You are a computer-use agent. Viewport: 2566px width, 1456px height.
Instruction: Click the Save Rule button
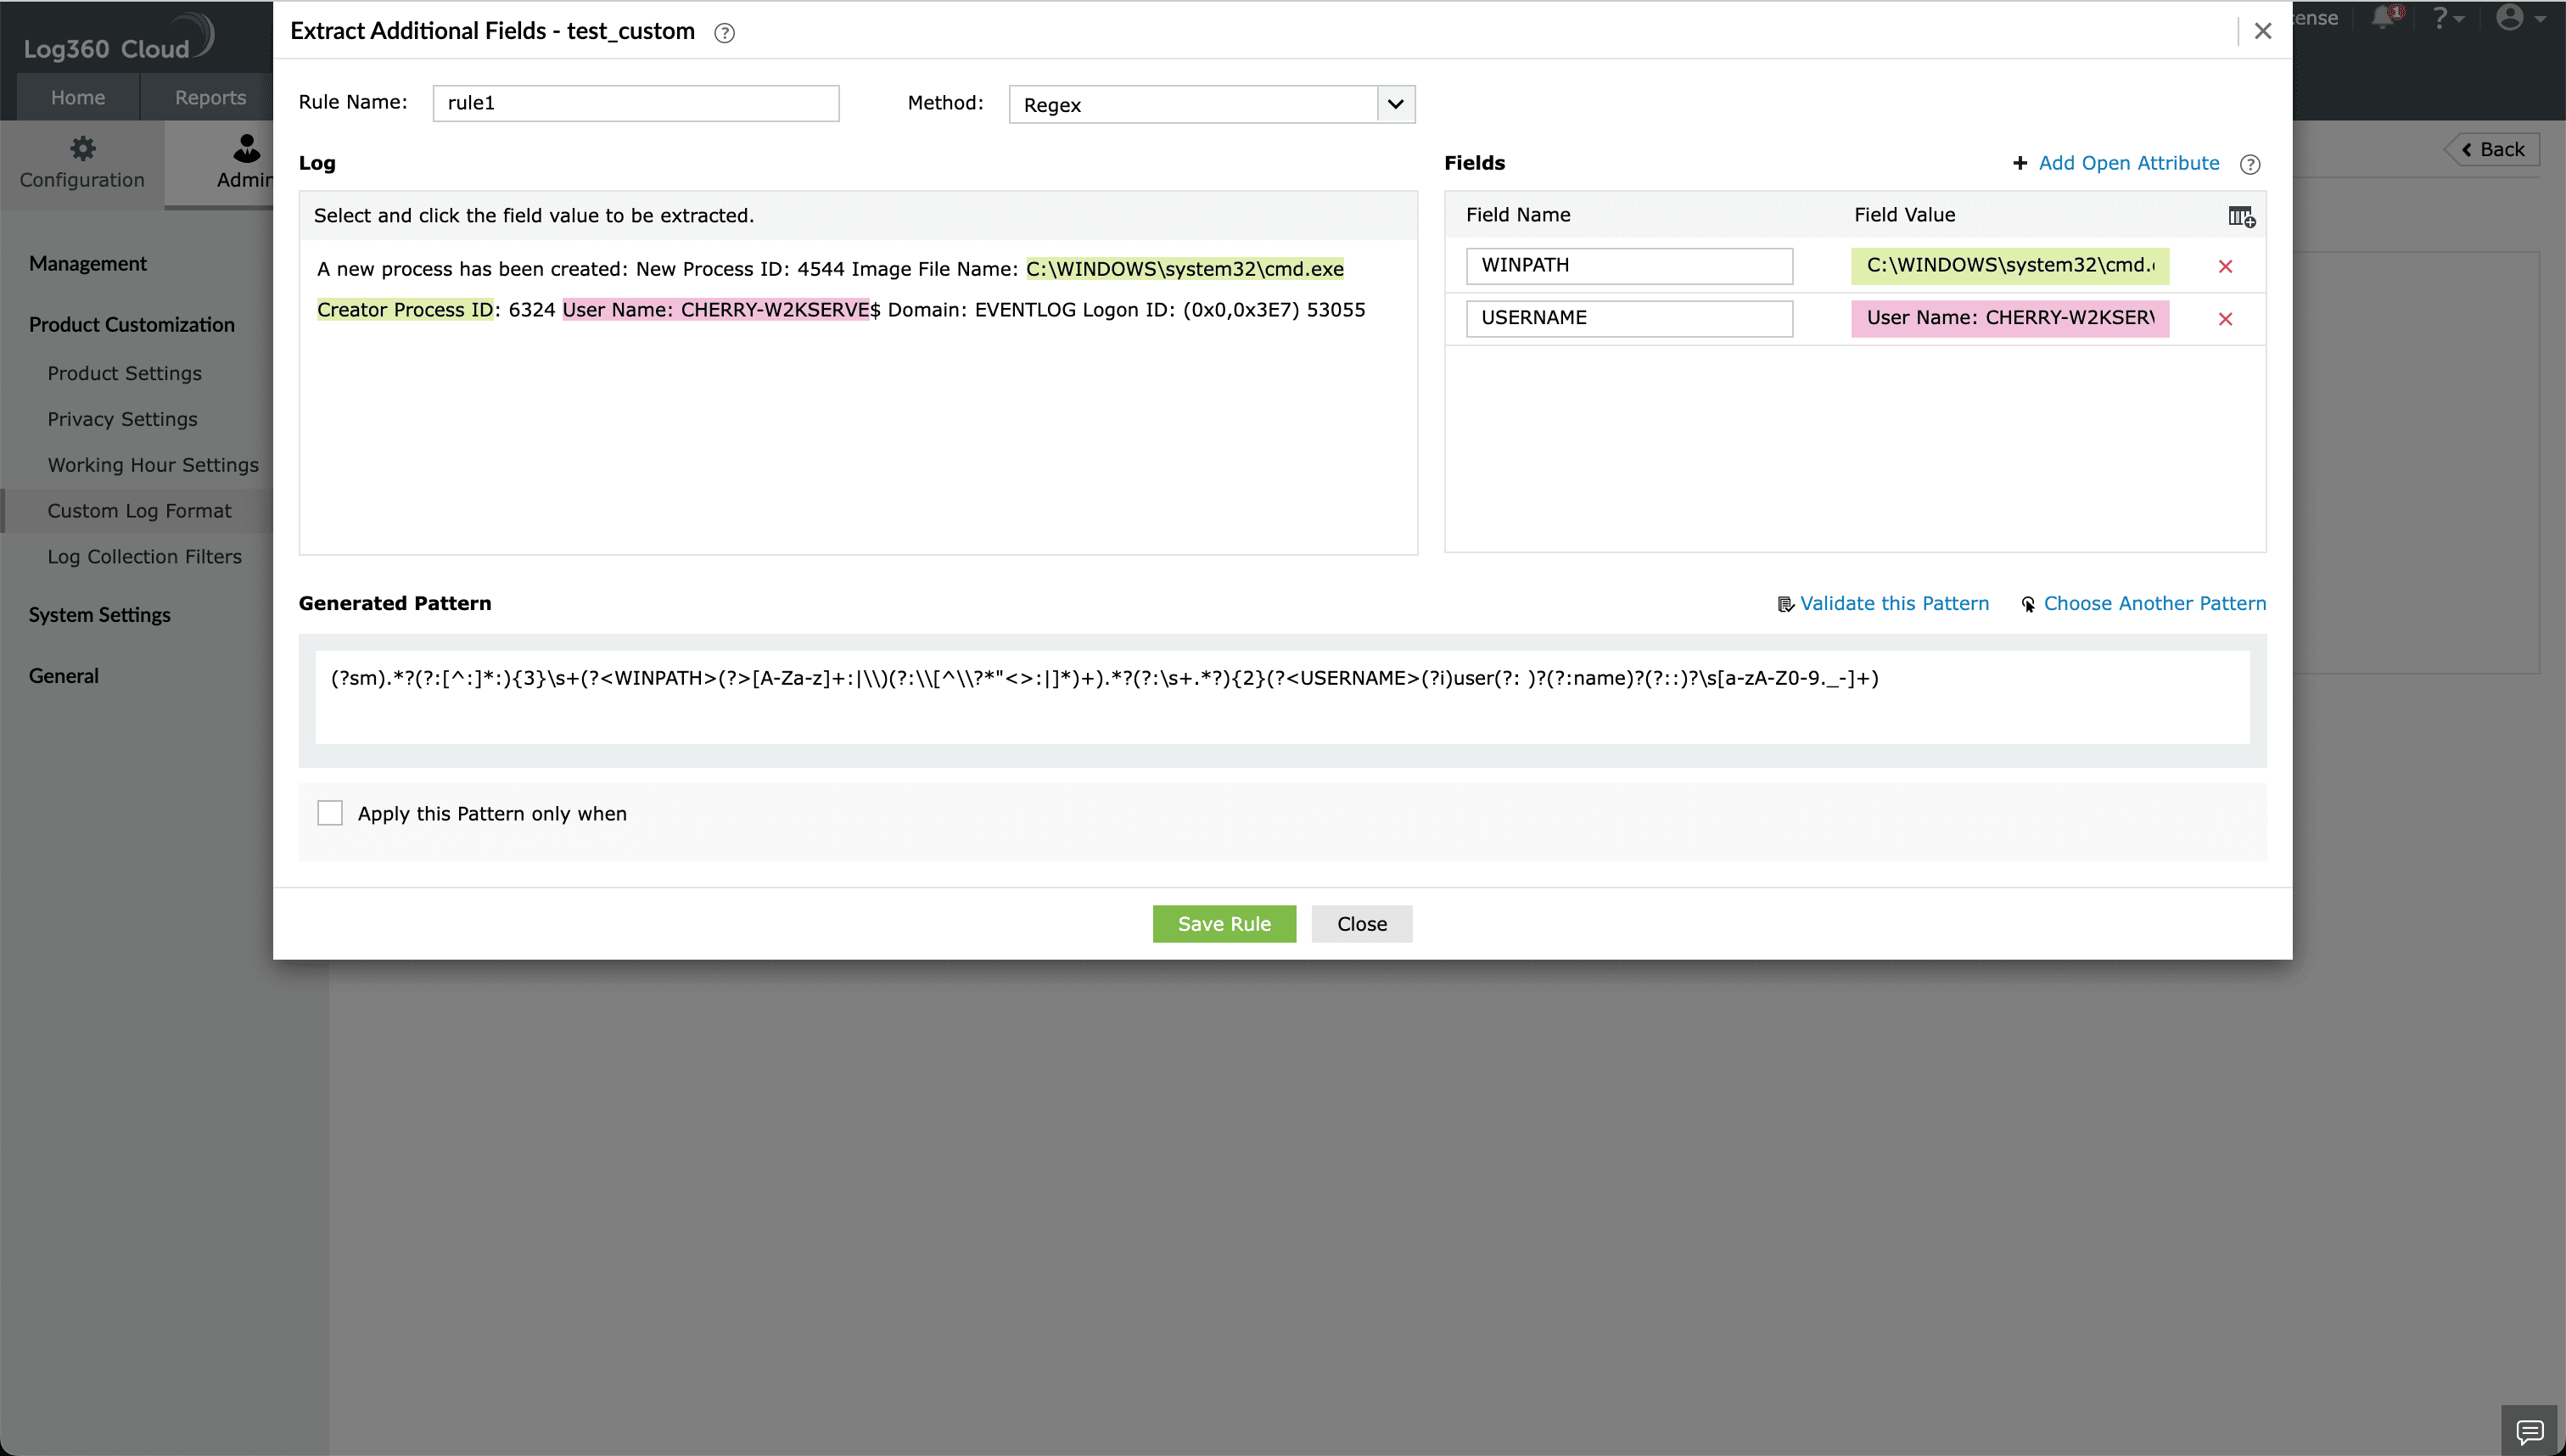click(x=1224, y=923)
